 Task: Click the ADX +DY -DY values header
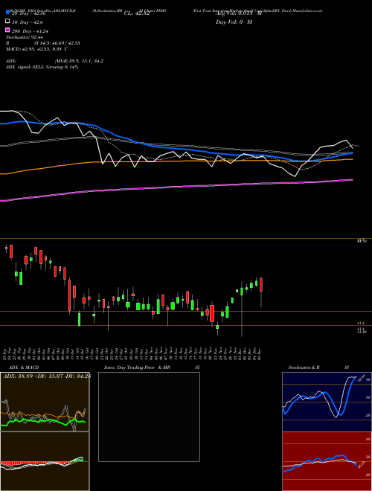(46, 376)
